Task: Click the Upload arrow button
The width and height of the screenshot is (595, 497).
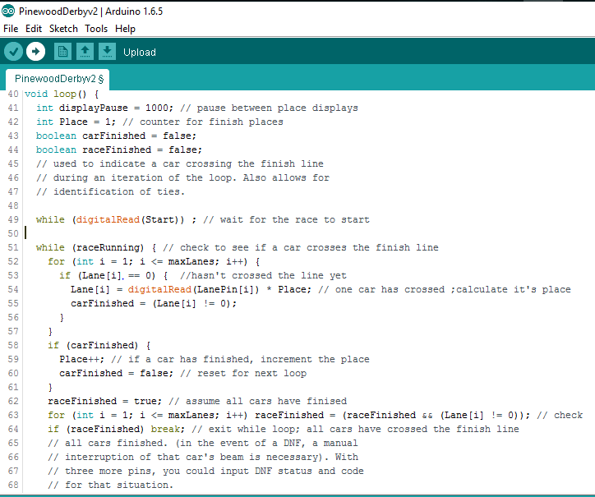Action: [35, 52]
